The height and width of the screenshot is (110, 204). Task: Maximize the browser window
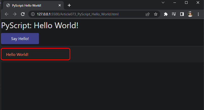click(x=186, y=3)
